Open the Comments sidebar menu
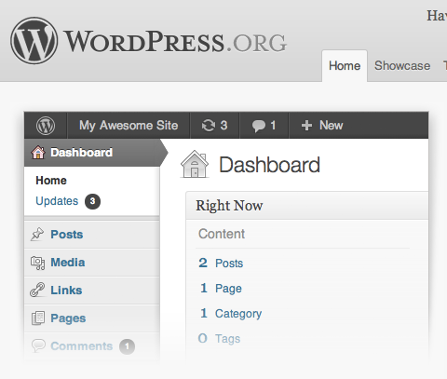 (x=92, y=346)
